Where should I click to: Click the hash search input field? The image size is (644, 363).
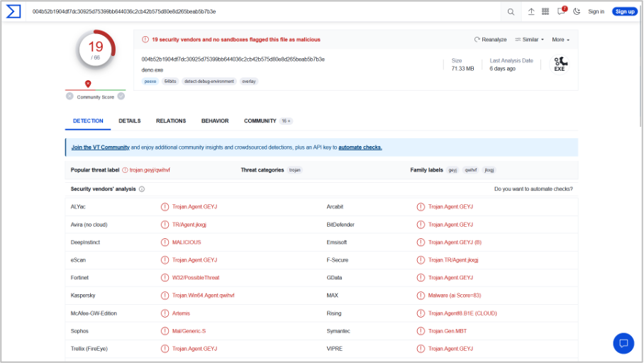[263, 11]
